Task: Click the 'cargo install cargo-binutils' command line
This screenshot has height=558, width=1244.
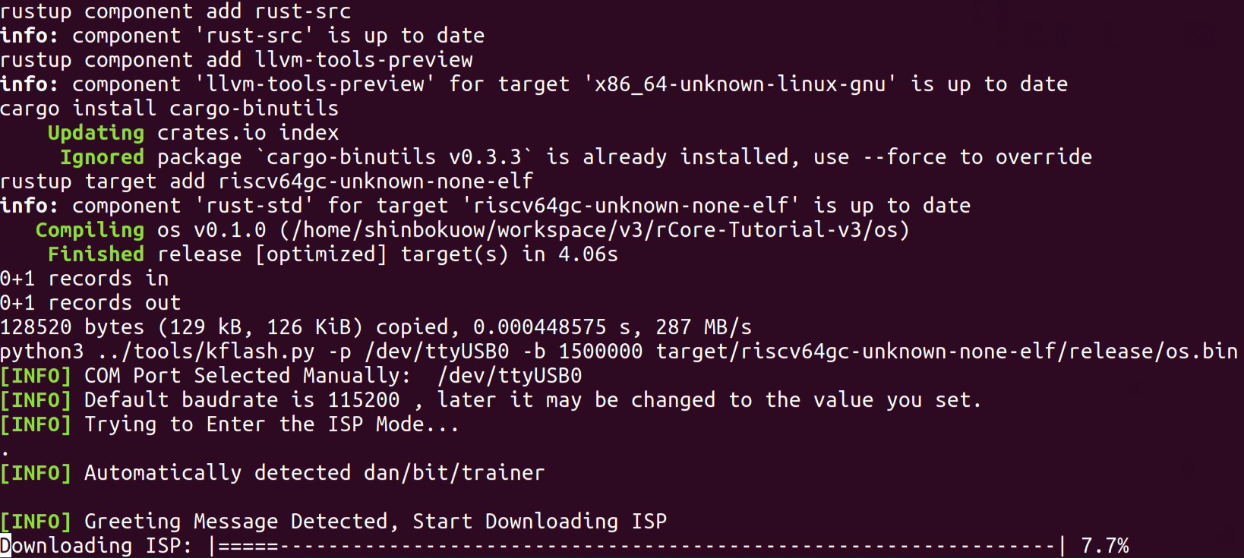Action: tap(169, 109)
